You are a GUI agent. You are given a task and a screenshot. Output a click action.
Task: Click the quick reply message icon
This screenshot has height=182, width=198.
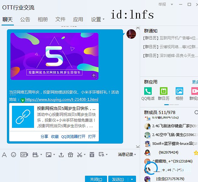102,155
